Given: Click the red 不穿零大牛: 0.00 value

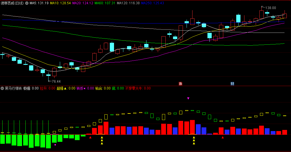Looking at the screenshot, I should pyautogui.click(x=138, y=88).
